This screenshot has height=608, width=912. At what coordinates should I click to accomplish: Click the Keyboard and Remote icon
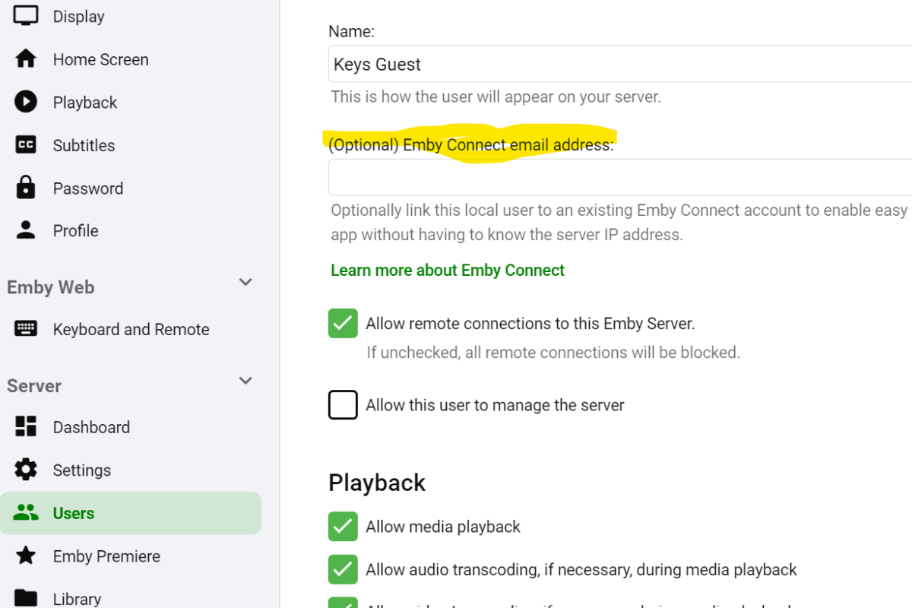26,329
